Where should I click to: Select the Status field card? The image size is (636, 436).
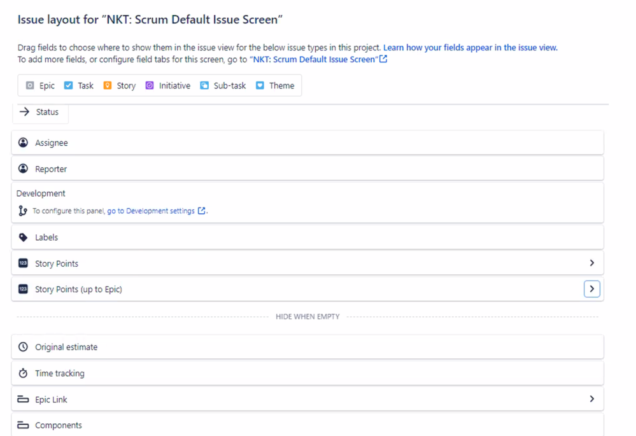coord(41,113)
